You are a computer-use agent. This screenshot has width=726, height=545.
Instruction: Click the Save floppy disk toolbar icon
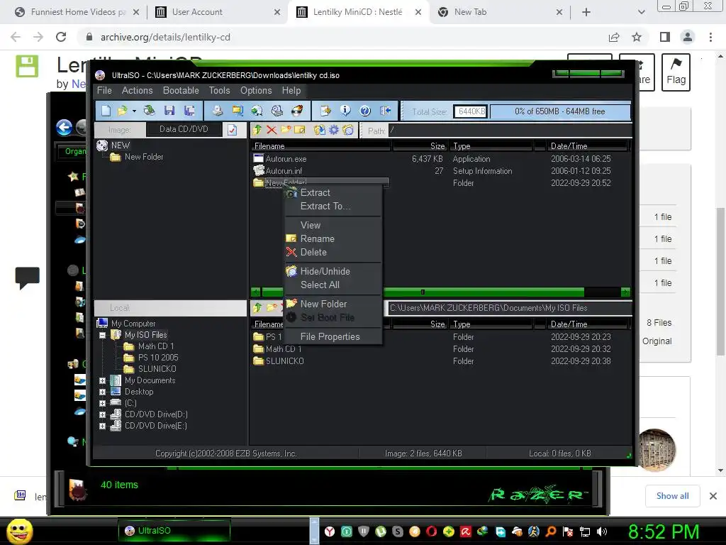[x=169, y=110]
